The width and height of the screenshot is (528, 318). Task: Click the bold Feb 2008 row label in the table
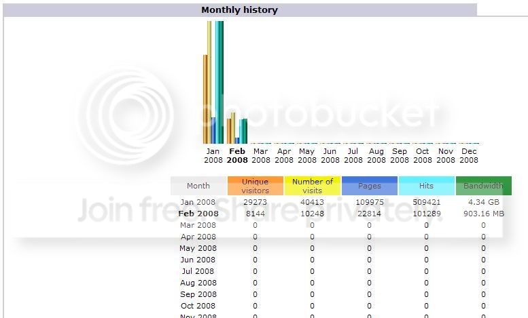(198, 214)
